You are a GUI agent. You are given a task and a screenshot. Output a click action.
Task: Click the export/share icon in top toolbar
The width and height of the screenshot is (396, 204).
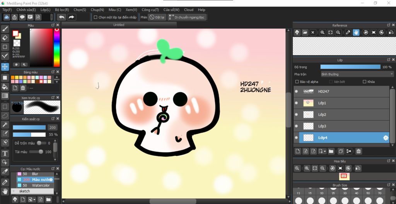(x=15, y=17)
